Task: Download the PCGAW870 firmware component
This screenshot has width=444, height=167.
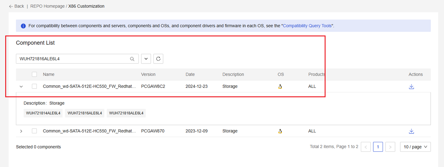Action: coord(411,131)
